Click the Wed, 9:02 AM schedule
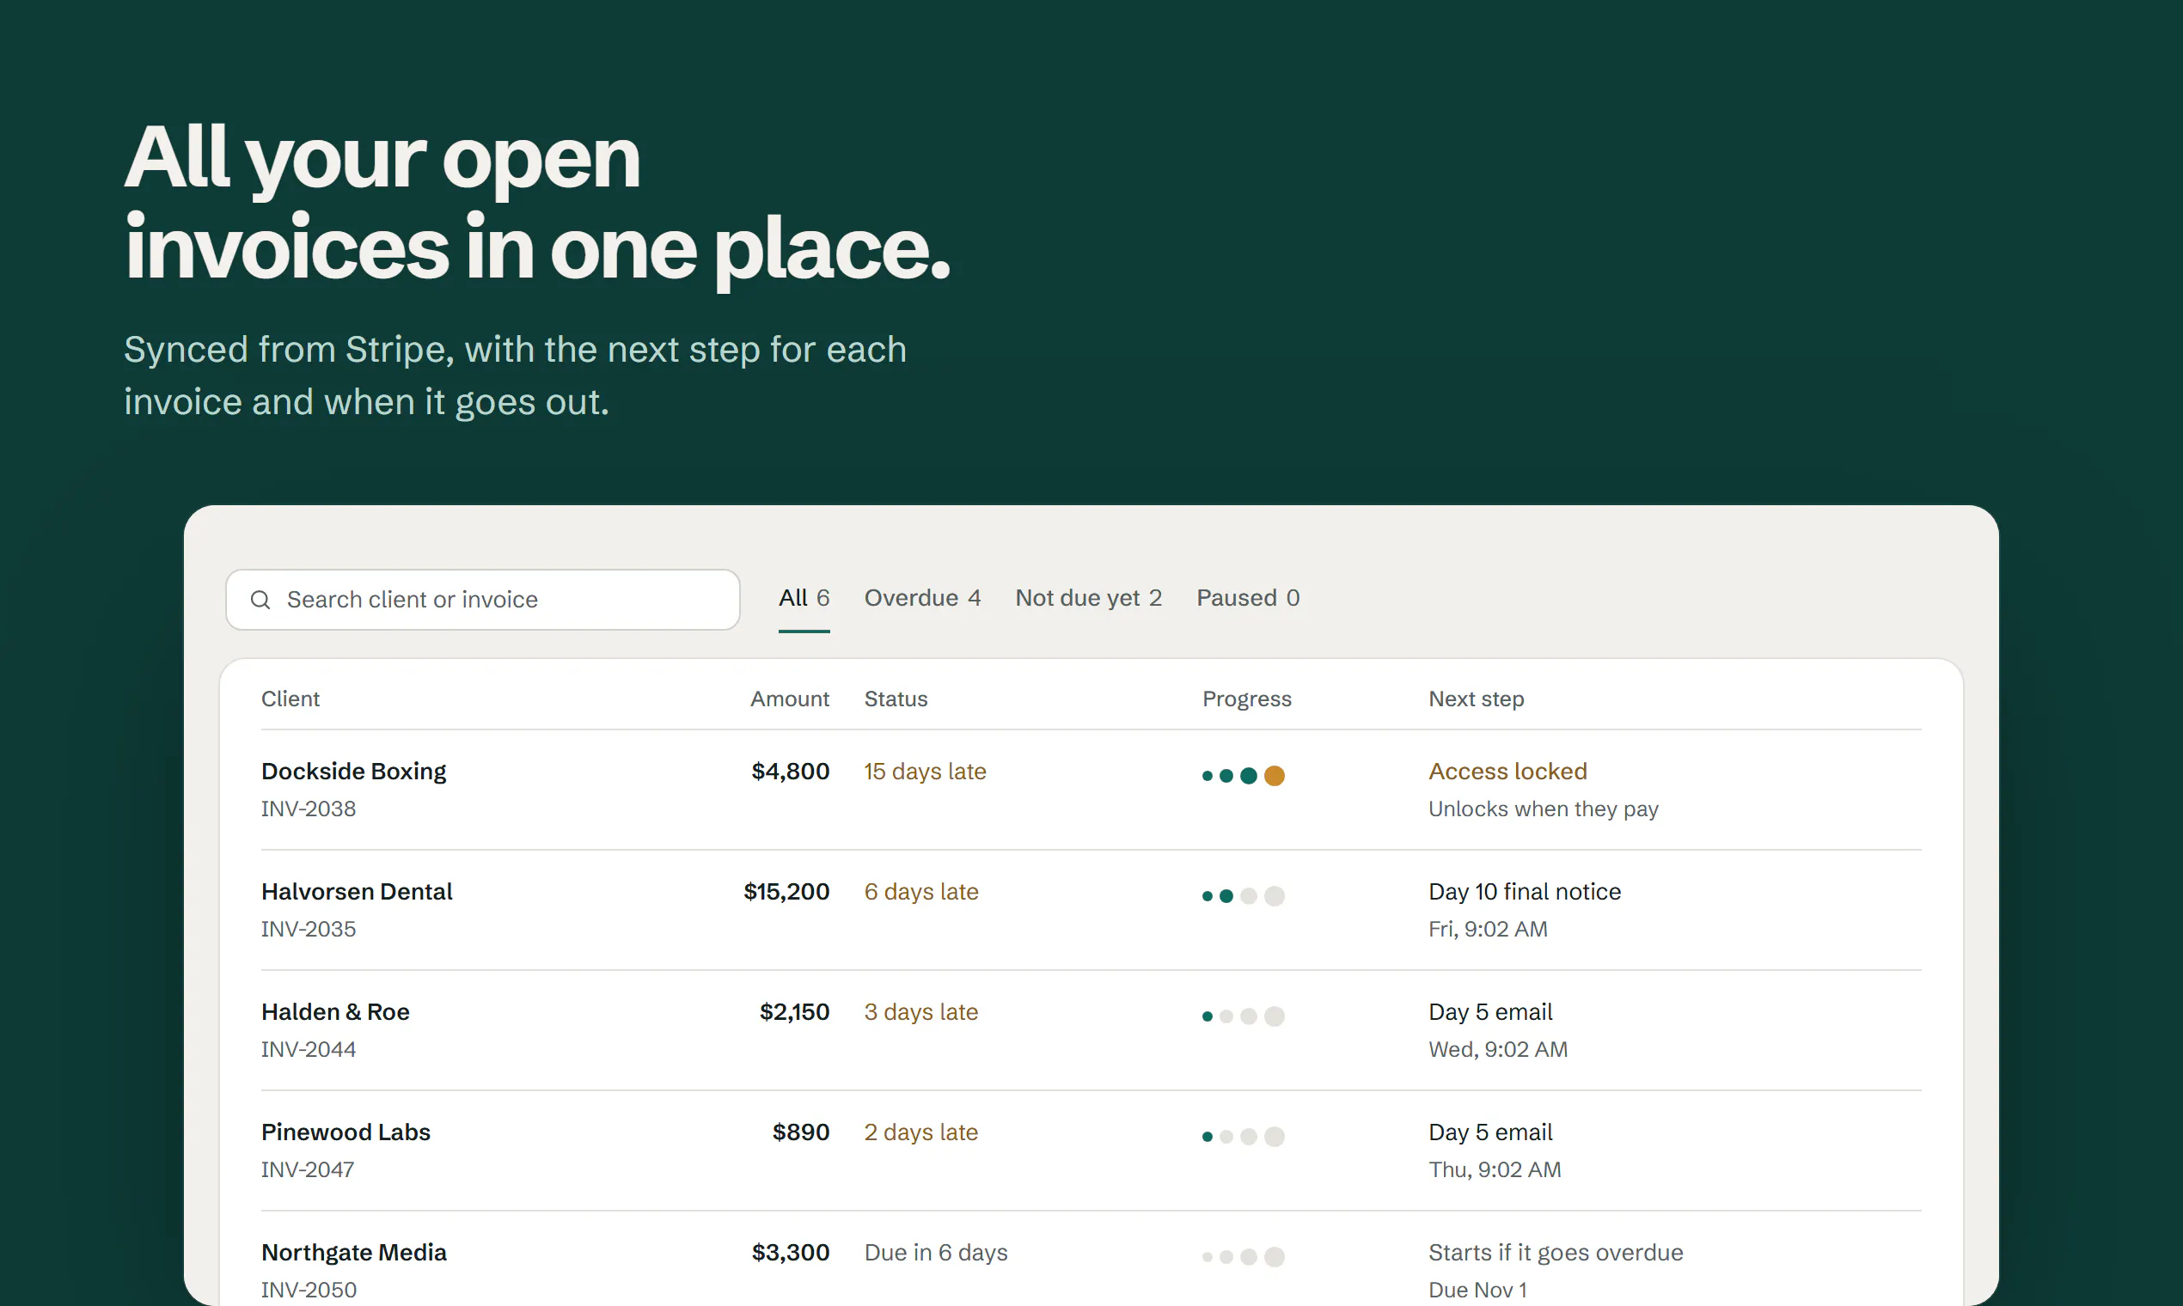This screenshot has width=2183, height=1306. pos(1498,1050)
